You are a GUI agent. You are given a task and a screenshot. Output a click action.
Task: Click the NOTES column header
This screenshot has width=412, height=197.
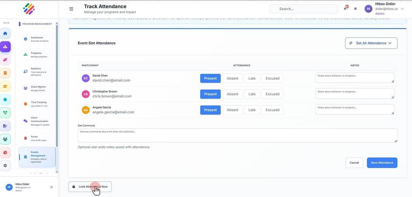click(355, 65)
